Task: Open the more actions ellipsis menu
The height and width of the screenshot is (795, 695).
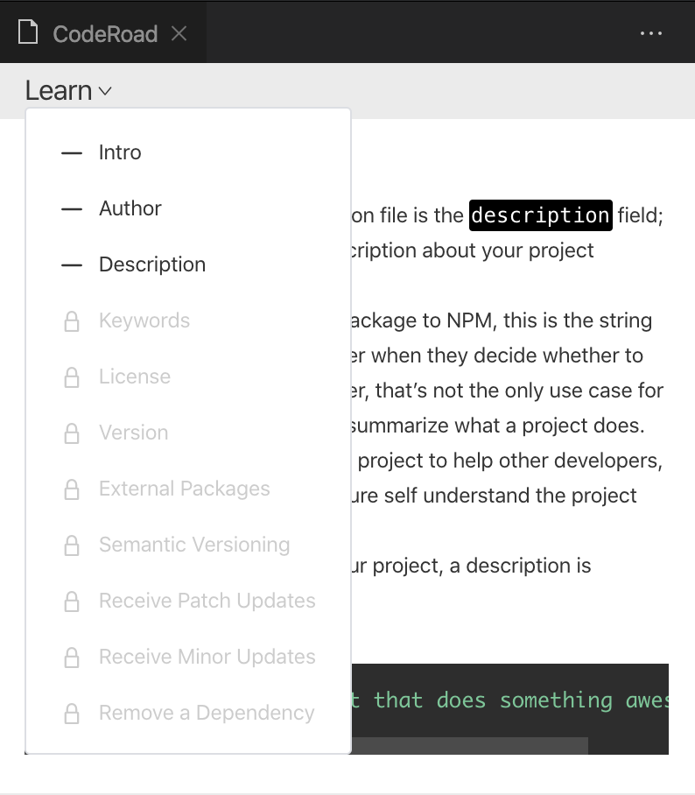Action: 651,33
